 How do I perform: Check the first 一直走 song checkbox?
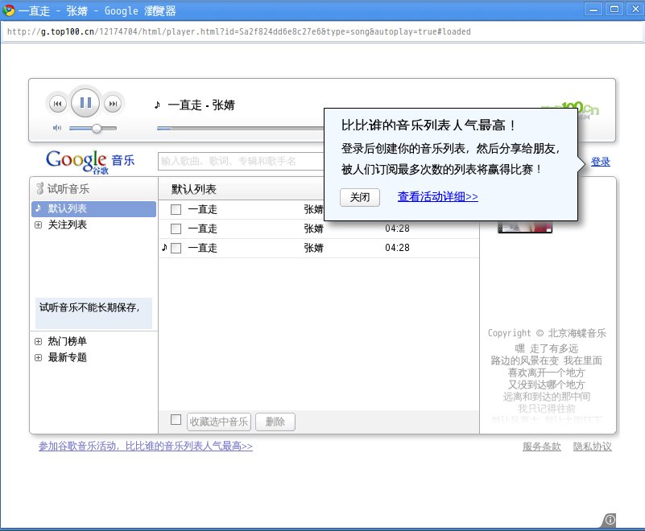(x=176, y=210)
